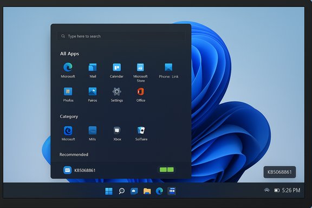Open the calendar app on taskbar
Viewport: 312px width, 208px height.
(x=172, y=191)
